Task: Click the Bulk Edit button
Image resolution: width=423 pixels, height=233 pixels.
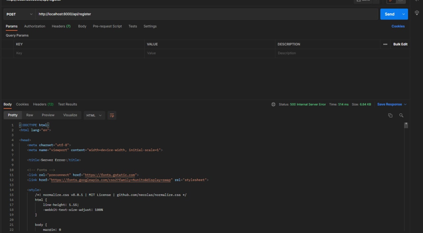Action: point(400,44)
